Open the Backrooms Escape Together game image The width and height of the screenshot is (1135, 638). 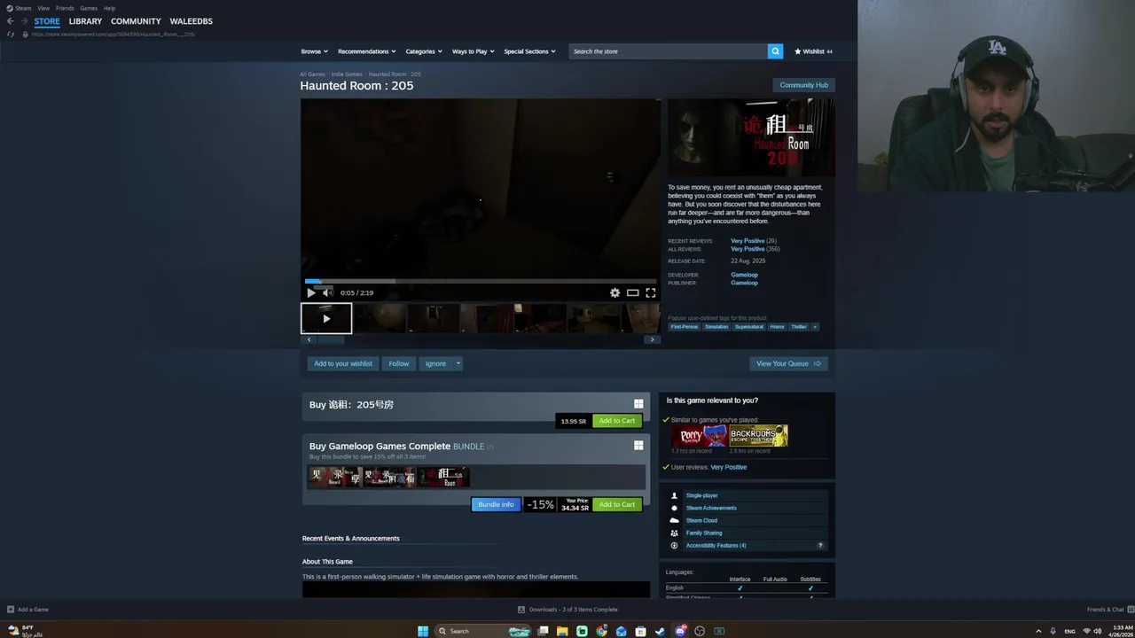point(759,436)
